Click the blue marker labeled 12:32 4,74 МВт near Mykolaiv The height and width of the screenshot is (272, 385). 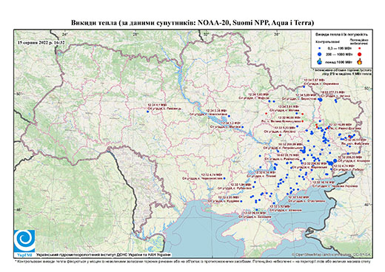(224, 178)
